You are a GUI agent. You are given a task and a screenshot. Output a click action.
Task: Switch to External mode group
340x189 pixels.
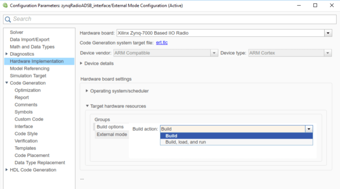pyautogui.click(x=112, y=135)
